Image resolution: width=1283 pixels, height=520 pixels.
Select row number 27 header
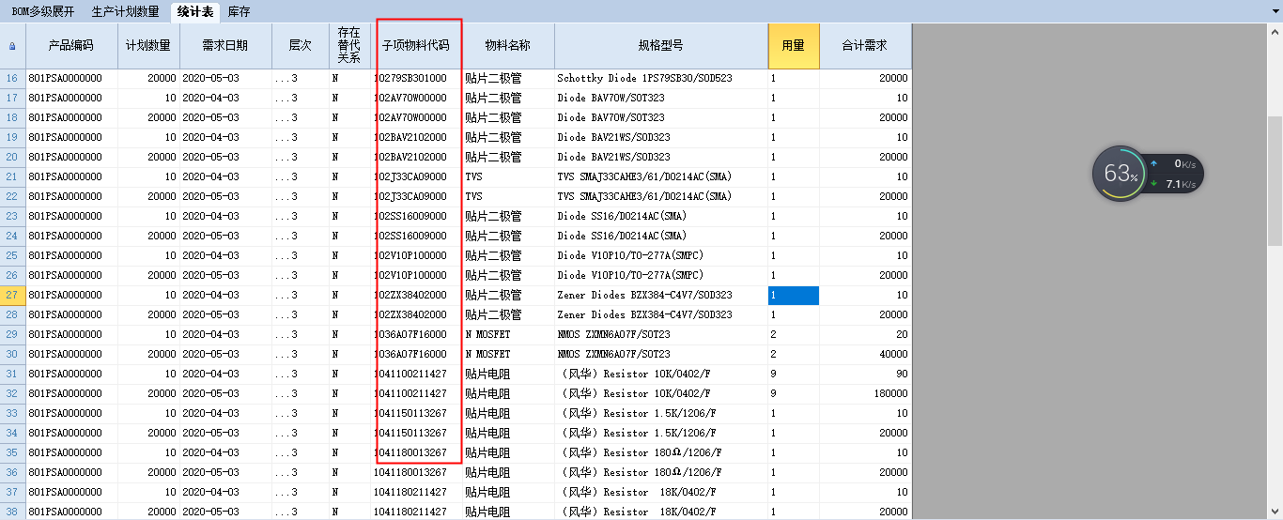click(12, 295)
